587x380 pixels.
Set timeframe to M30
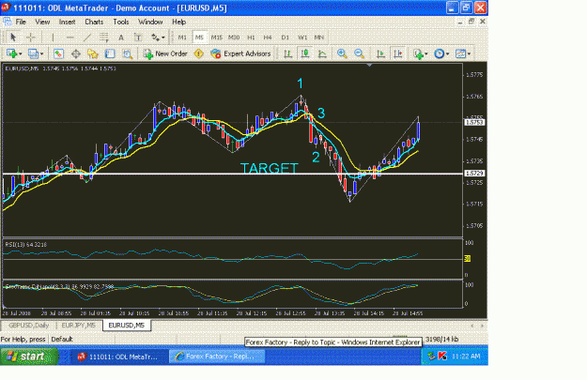(234, 37)
